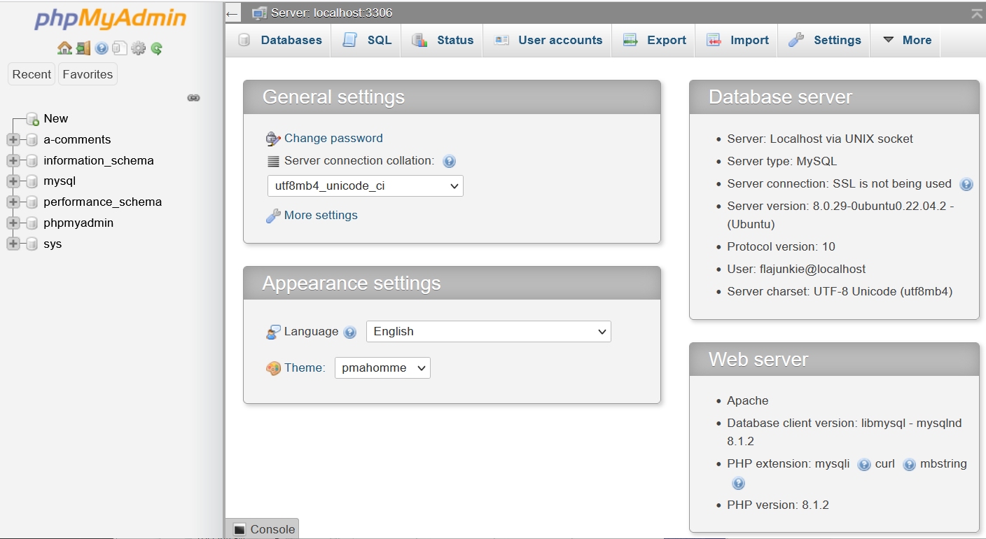Expand the a-comments database tree
This screenshot has height=539, width=986.
pyautogui.click(x=13, y=140)
